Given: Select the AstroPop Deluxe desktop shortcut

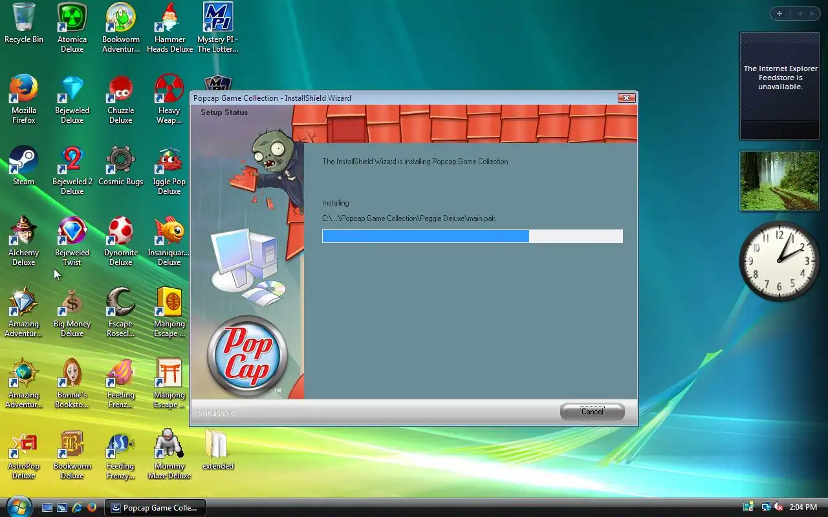Looking at the screenshot, I should click(24, 454).
